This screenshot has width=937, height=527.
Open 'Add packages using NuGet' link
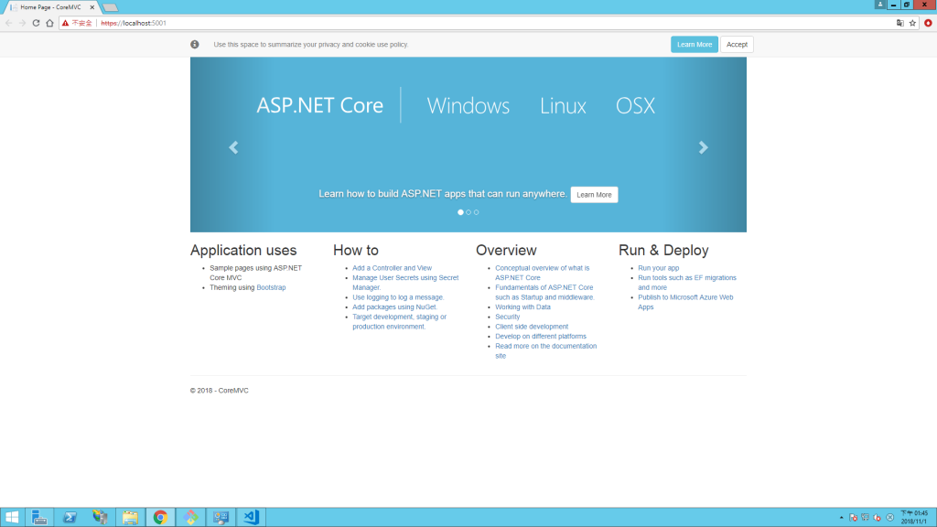coord(394,307)
